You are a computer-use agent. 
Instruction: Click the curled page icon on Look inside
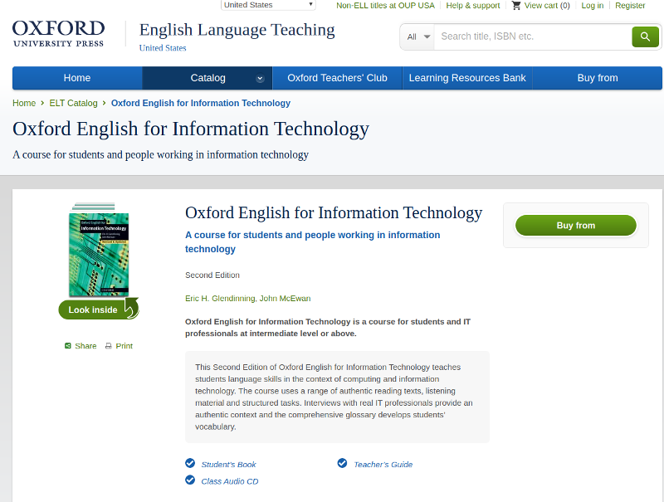coord(131,309)
